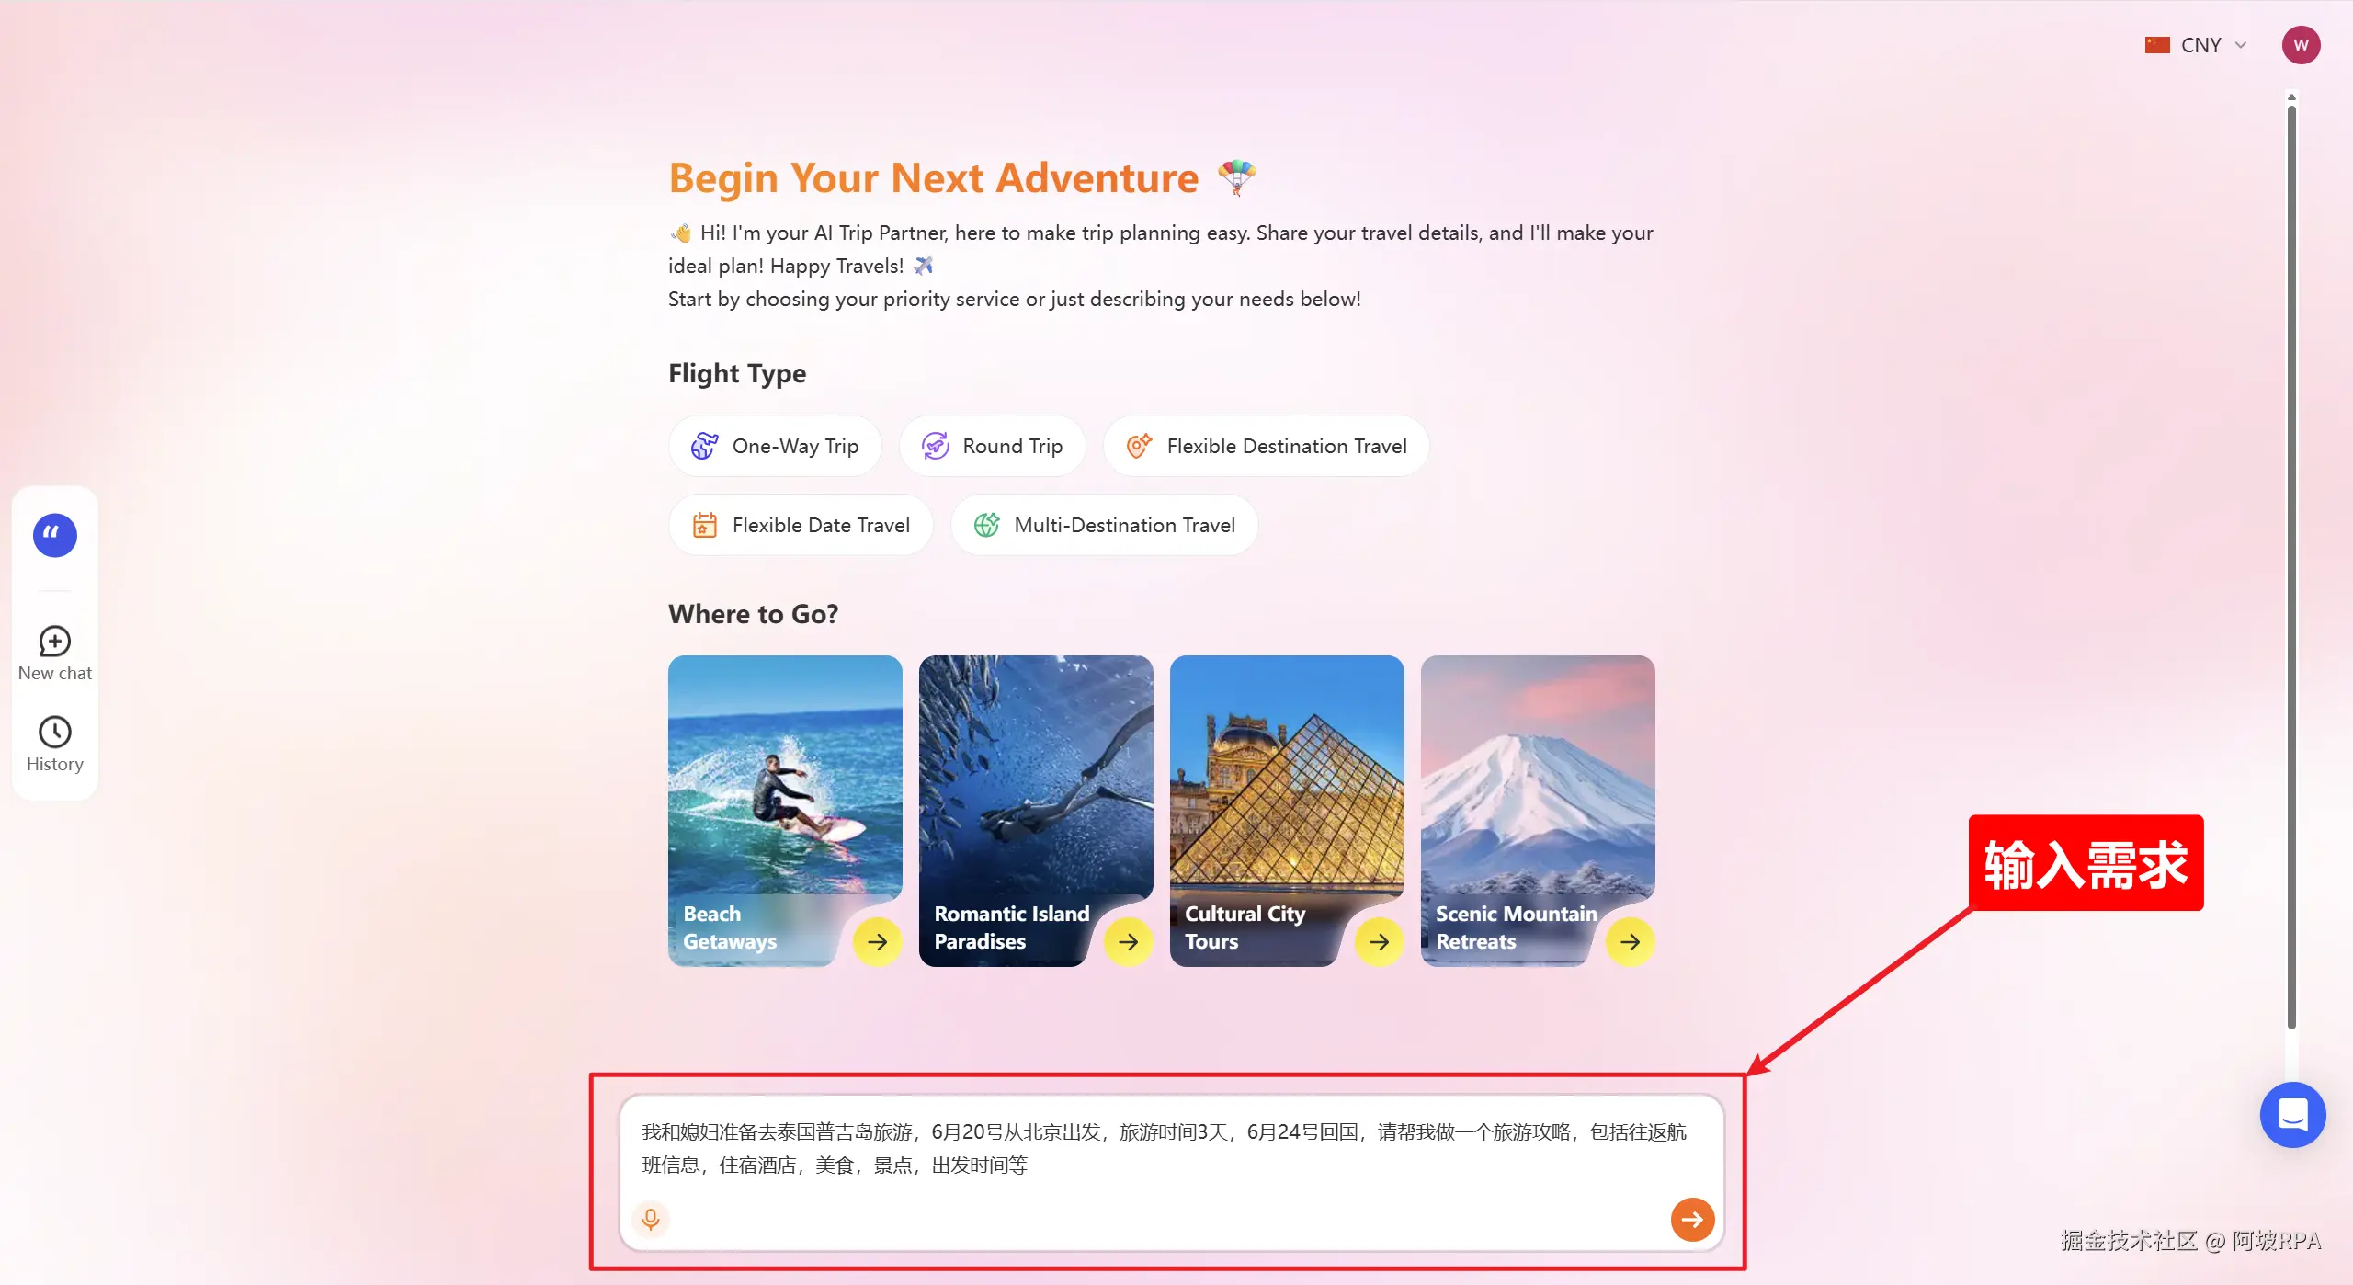Click the chevron next to CNY
The height and width of the screenshot is (1285, 2353).
pyautogui.click(x=2241, y=45)
